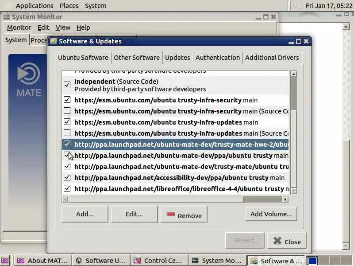The width and height of the screenshot is (354, 266).
Task: Switch to Software & Updates taskbar entry
Action: point(276,261)
